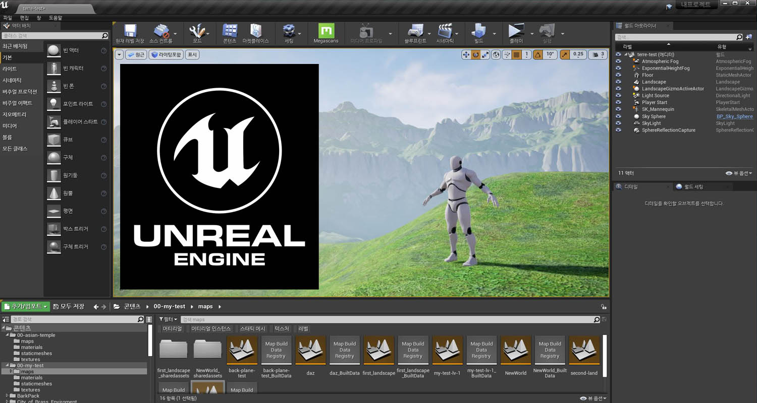757x403 pixels.
Task: Open the Marketplace toolbar icon
Action: pyautogui.click(x=256, y=33)
